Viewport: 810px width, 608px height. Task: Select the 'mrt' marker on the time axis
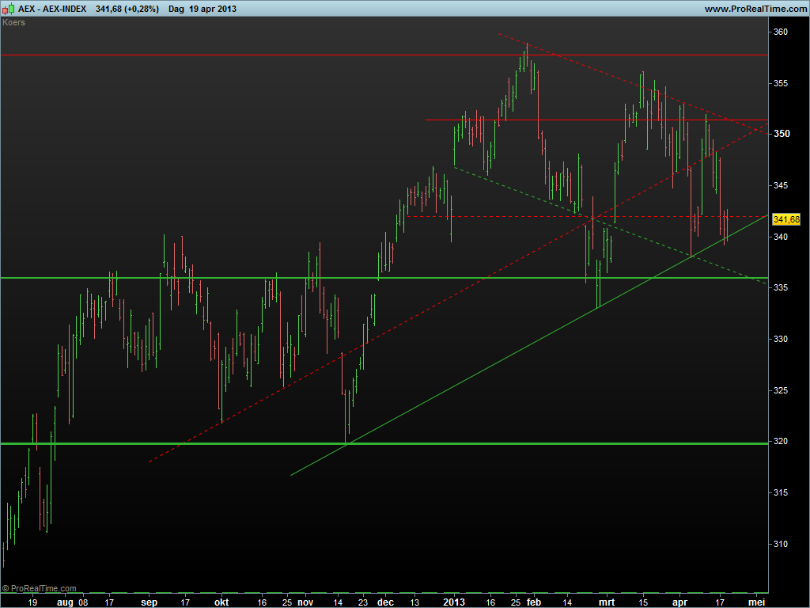[x=607, y=602]
